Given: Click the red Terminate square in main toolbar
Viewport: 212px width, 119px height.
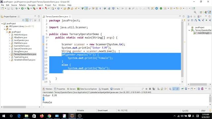Looking at the screenshot, I should click(40, 8).
